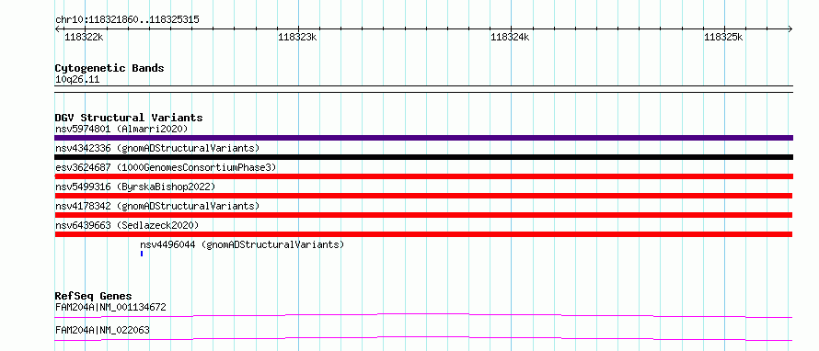Open the red nsv6439663 Sedlazeck2020 bar
This screenshot has width=819, height=351.
(423, 234)
